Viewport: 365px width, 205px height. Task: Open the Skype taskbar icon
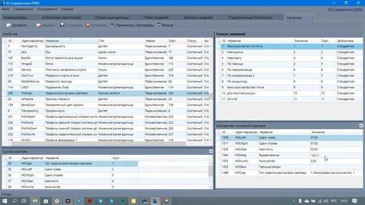(112, 201)
